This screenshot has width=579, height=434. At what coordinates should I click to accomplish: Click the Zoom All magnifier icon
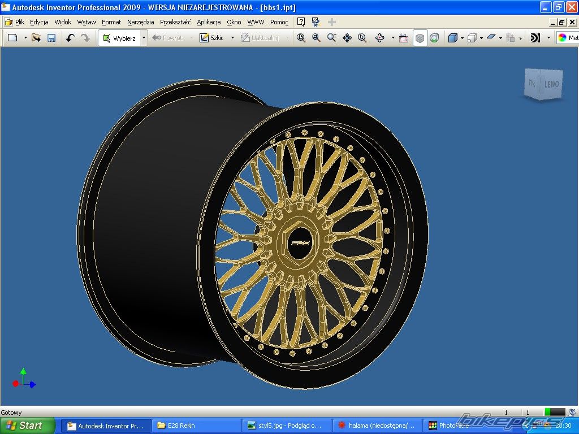[301, 38]
